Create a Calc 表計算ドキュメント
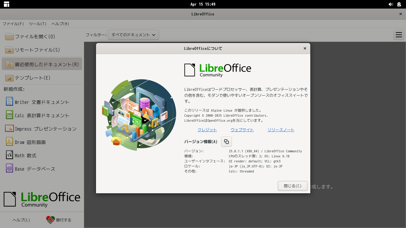 pyautogui.click(x=42, y=115)
